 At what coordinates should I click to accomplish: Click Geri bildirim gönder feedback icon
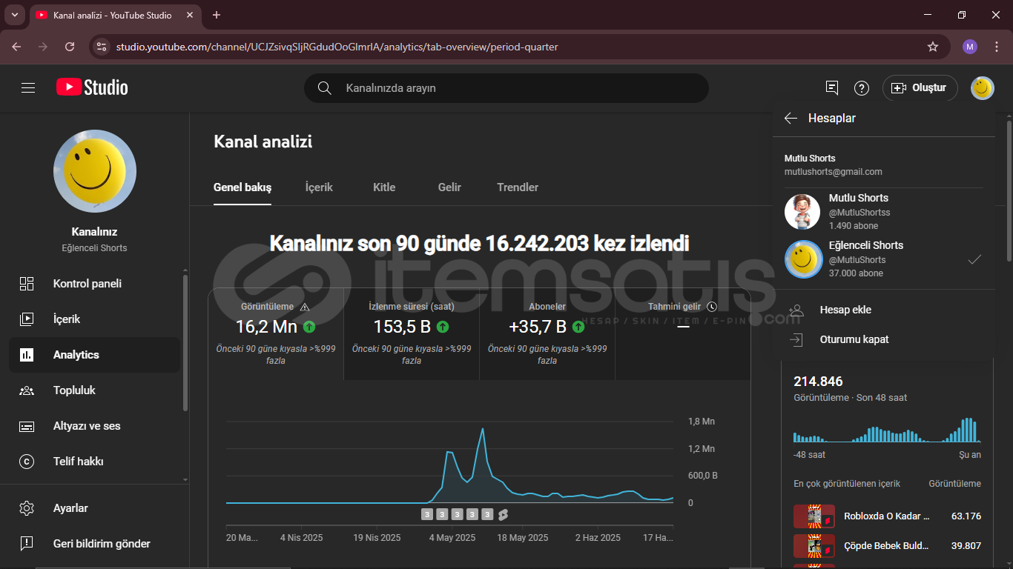click(x=27, y=544)
